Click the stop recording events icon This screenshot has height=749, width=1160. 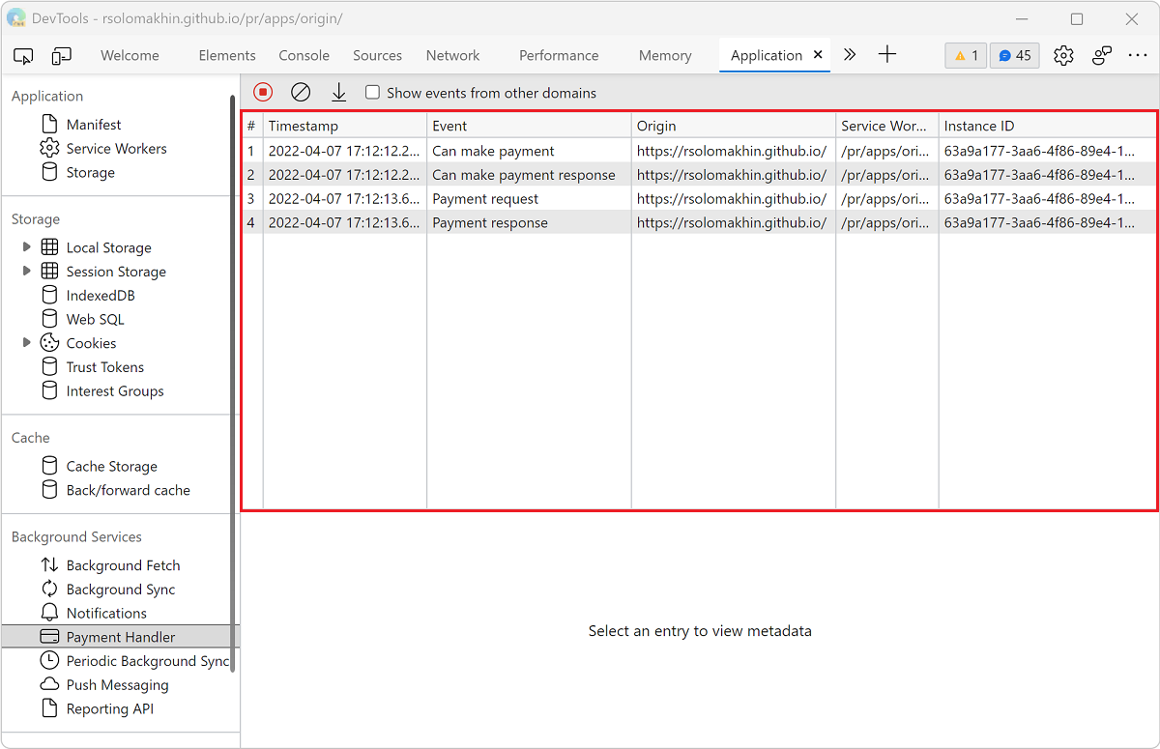click(262, 92)
